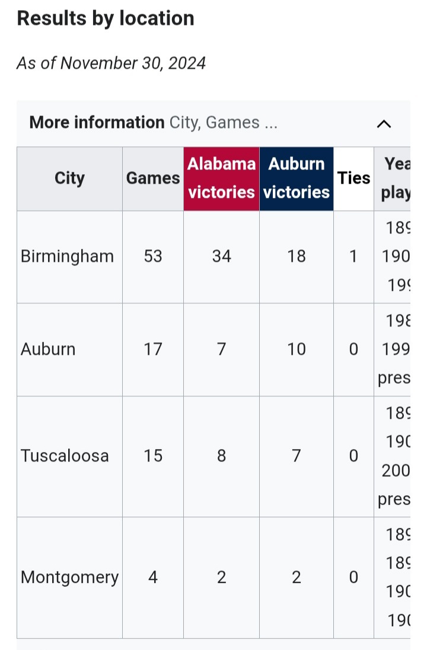Click the Montgomery city cell
Viewport: 427px width, 650px height.
click(70, 578)
